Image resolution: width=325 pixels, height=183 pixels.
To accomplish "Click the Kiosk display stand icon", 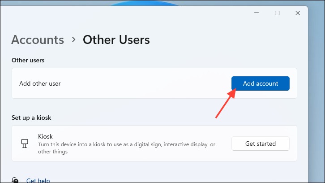I will pyautogui.click(x=25, y=144).
